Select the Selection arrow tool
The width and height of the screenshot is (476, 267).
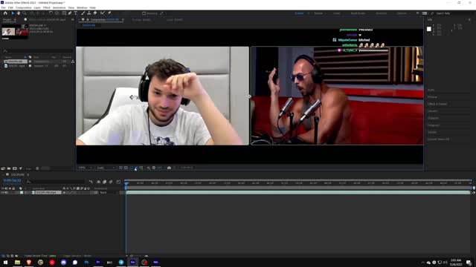pyautogui.click(x=13, y=13)
